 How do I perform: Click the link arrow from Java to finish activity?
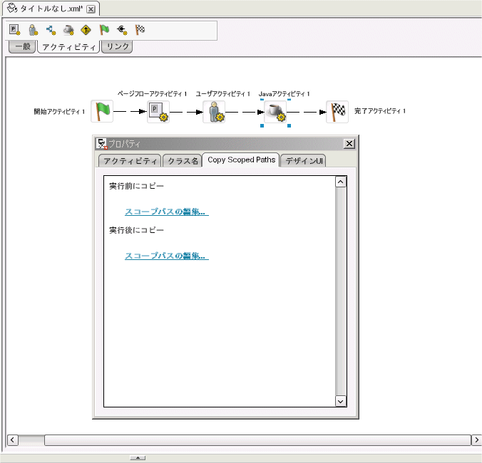[x=307, y=112]
